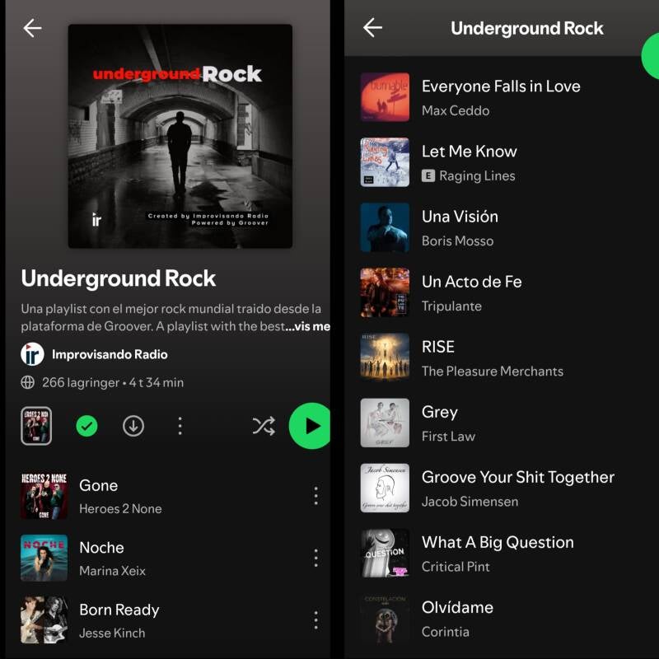Click the artist name 'The Pleasure Merchants'
This screenshot has height=659, width=659.
[493, 372]
